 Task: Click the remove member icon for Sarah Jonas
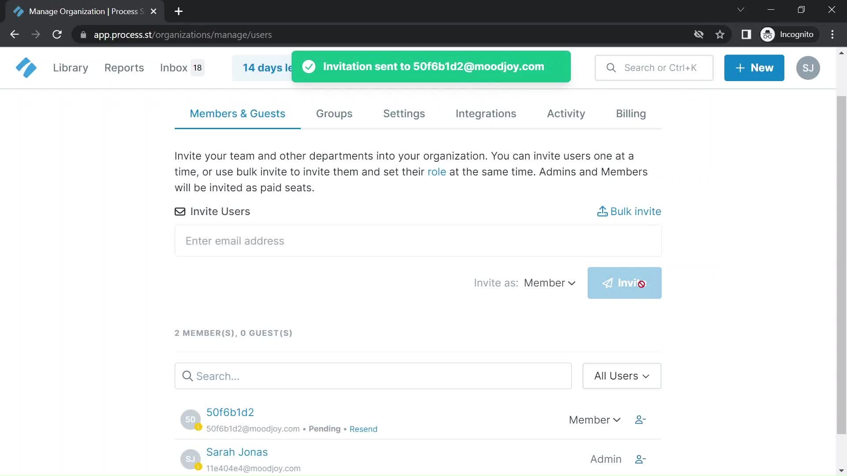(x=640, y=459)
